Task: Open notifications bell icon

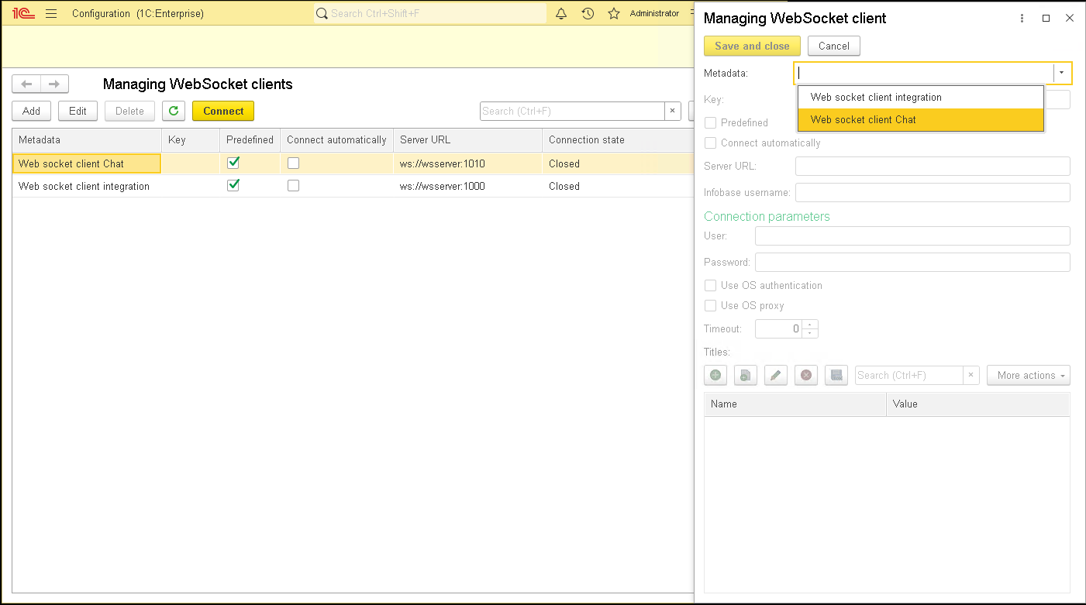Action: pyautogui.click(x=562, y=13)
